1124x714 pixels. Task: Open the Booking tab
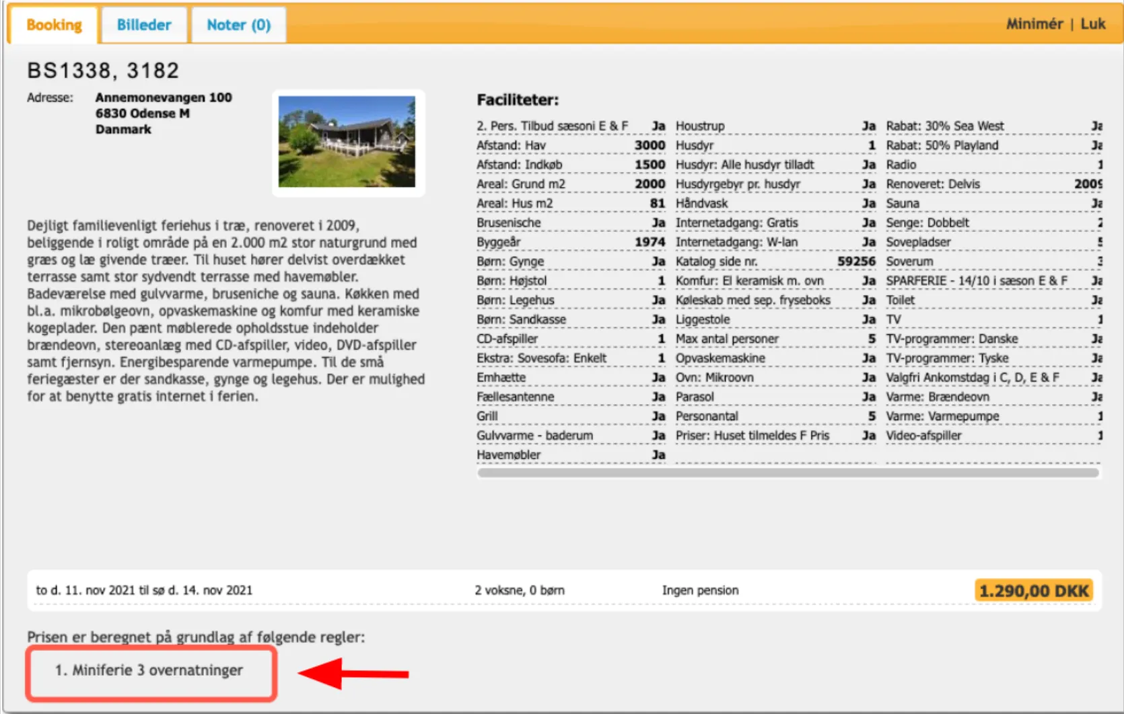54,25
